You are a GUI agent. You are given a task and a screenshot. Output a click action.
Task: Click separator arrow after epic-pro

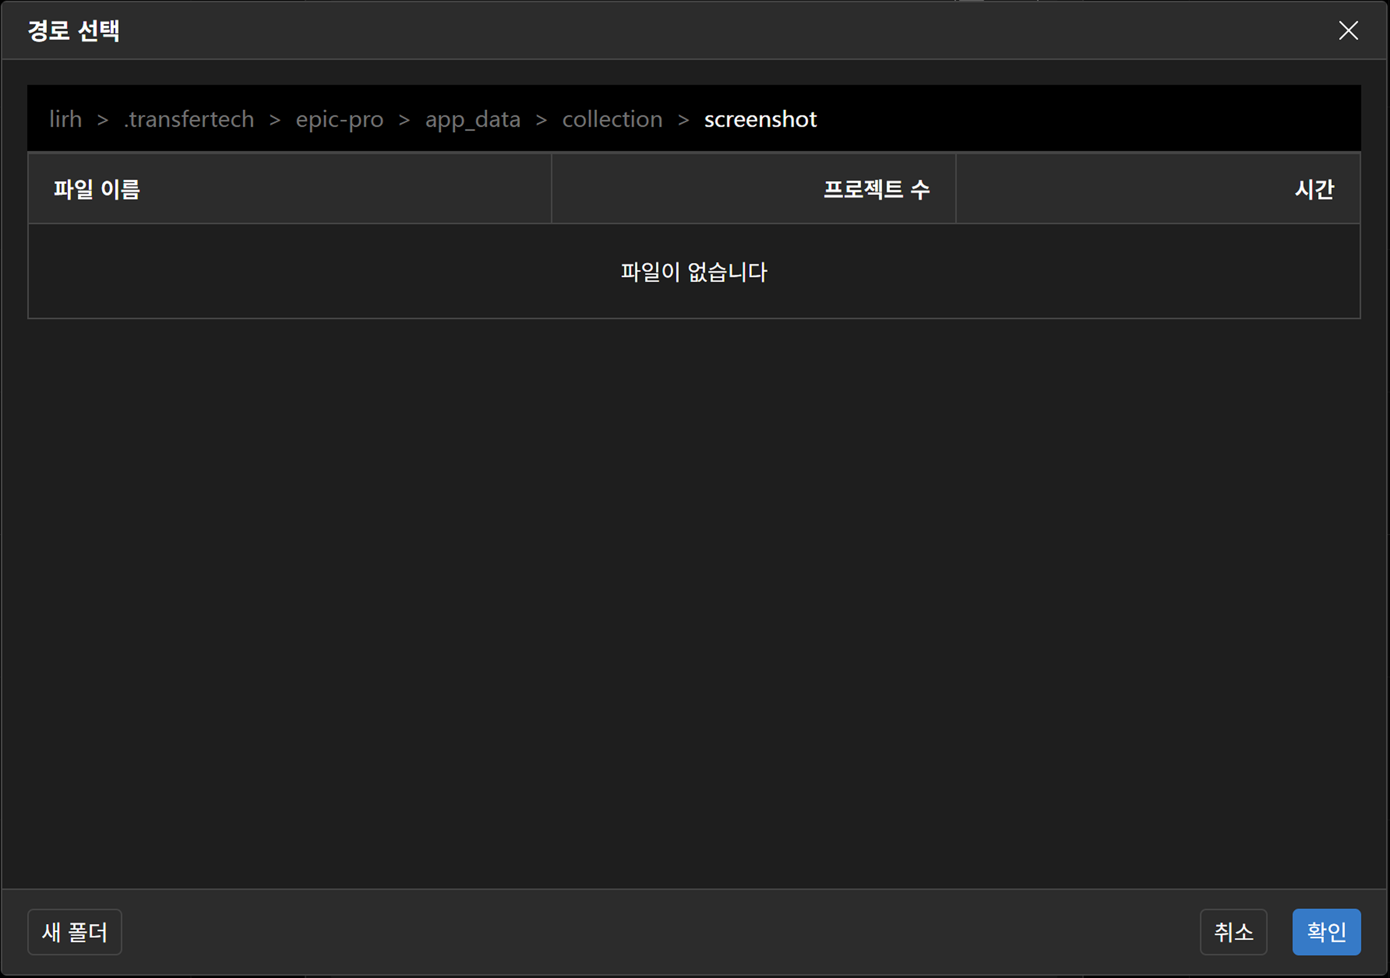point(404,120)
